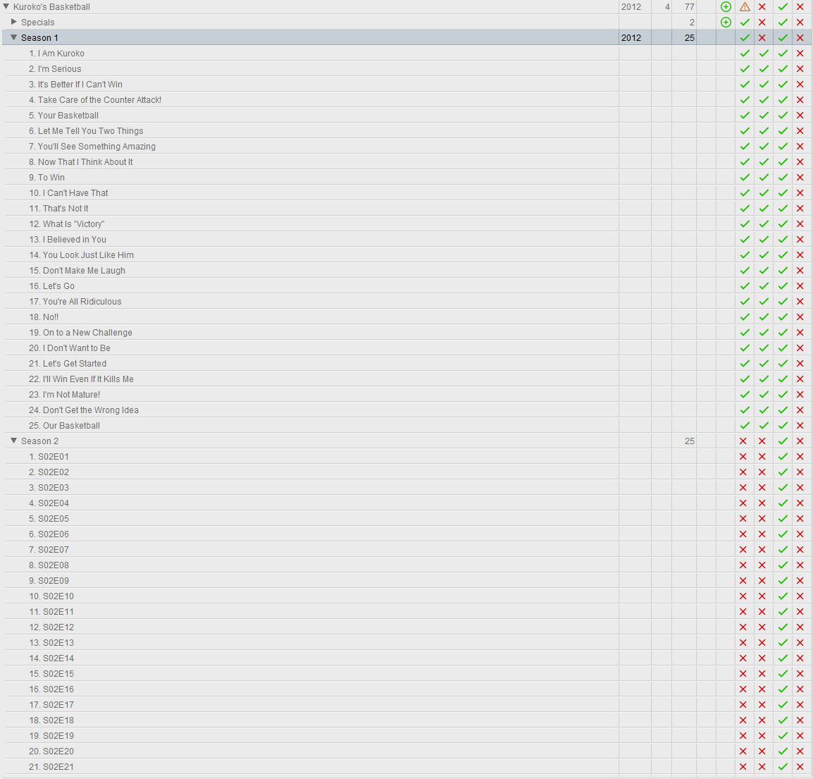This screenshot has height=779, width=813.
Task: Click the green check in the S02E03 row
Action: 783,487
